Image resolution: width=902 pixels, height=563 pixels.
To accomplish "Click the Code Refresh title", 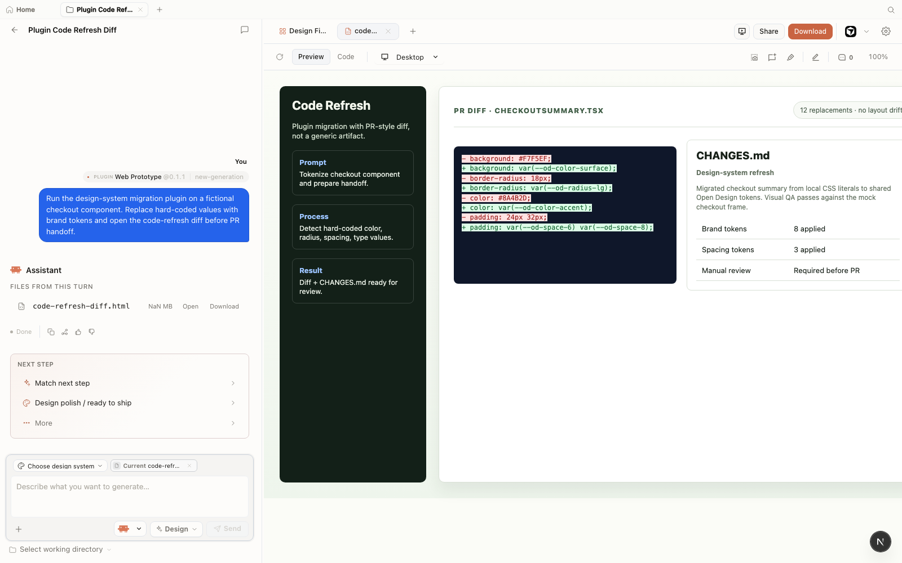I will [331, 106].
